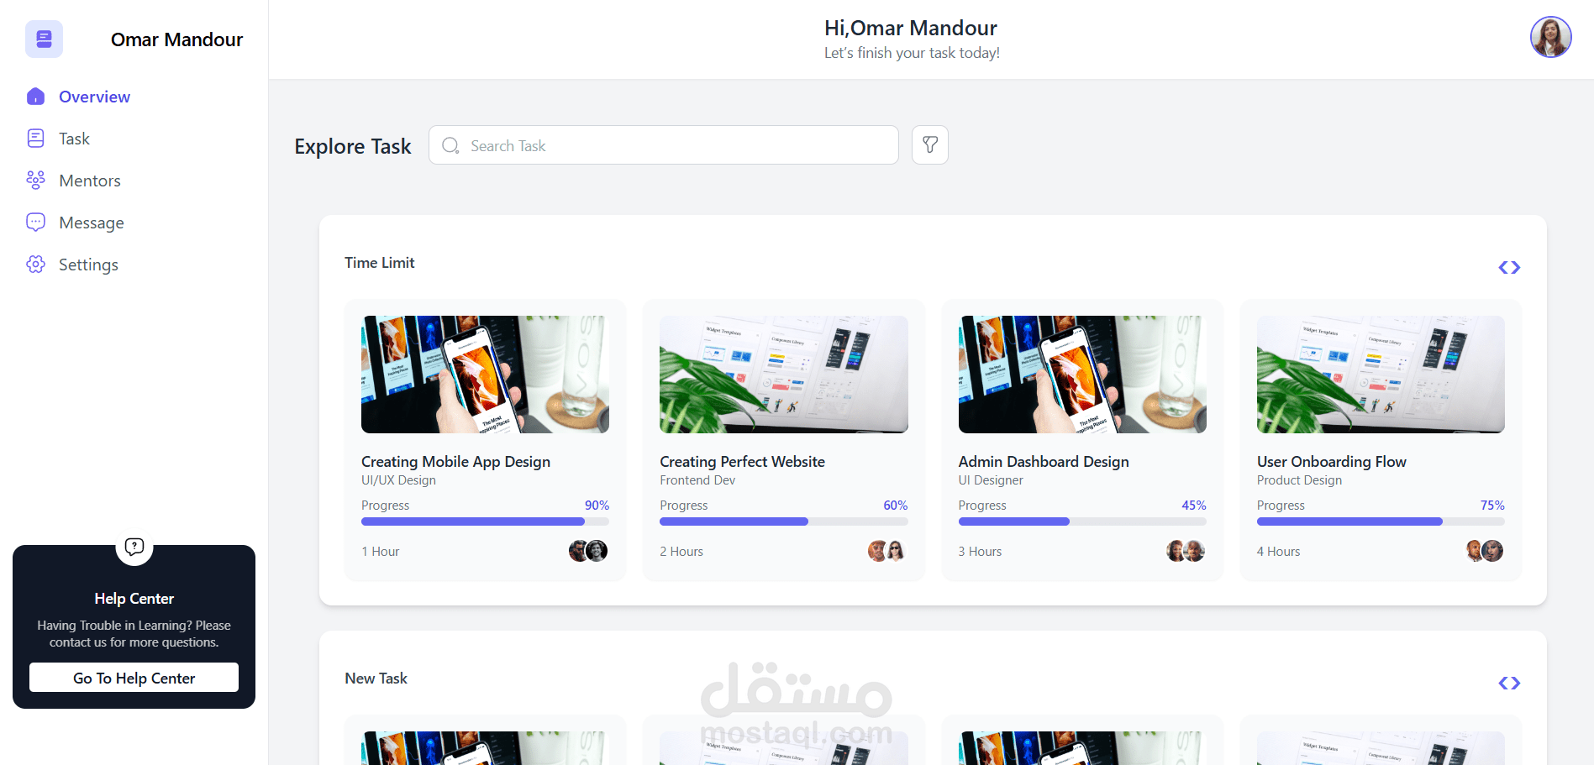This screenshot has height=765, width=1594.
Task: Select Overview in the sidebar
Action: [94, 97]
